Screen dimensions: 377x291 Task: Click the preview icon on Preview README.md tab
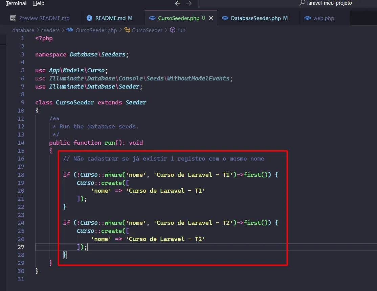click(x=13, y=18)
